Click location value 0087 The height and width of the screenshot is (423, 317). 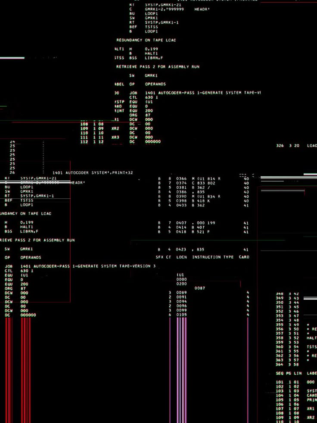[x=199, y=288]
